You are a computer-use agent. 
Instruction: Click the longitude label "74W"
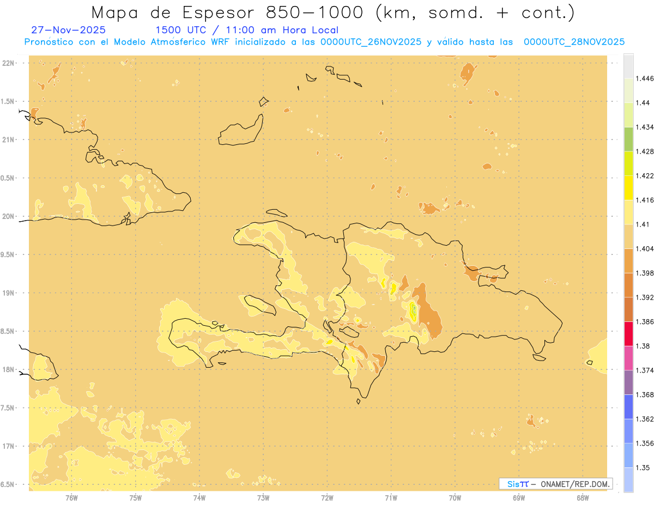pyautogui.click(x=199, y=497)
